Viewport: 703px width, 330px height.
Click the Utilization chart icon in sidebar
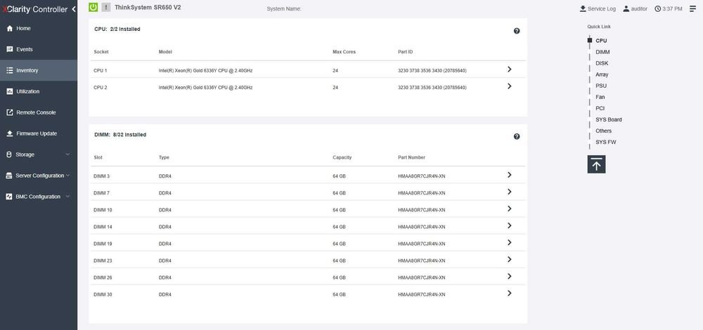(10, 91)
